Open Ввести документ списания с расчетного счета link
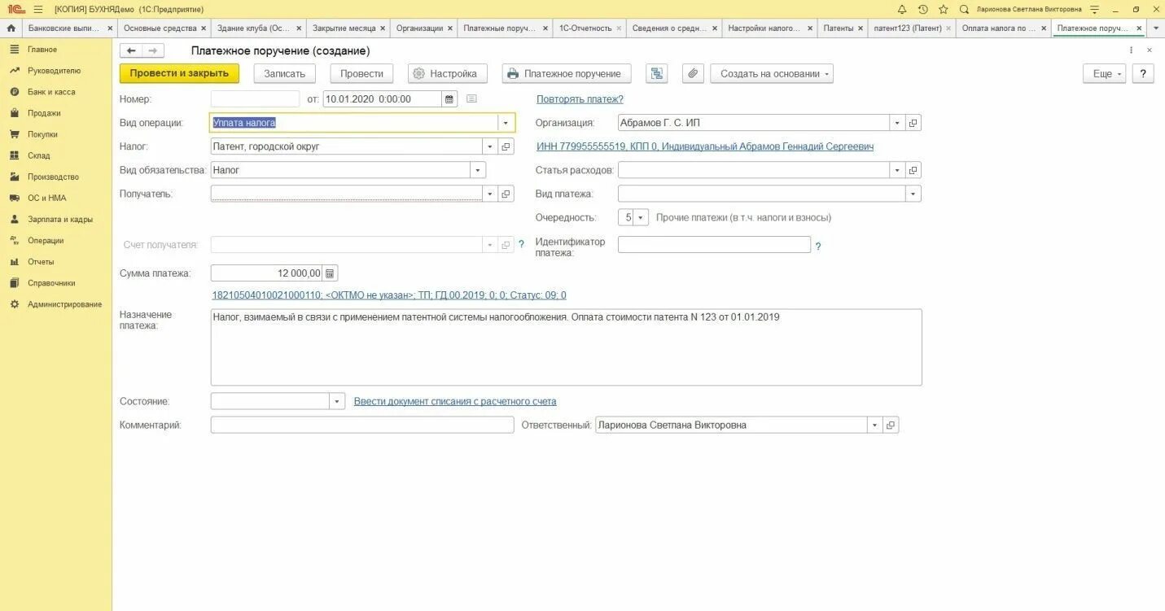Image resolution: width=1165 pixels, height=611 pixels. point(455,401)
